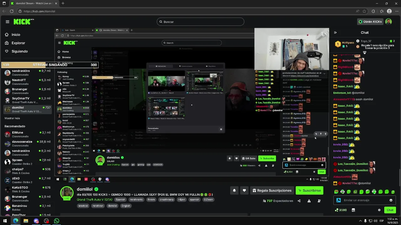
Task: Click the 3180 kicks points balance
Action: pyautogui.click(x=341, y=210)
